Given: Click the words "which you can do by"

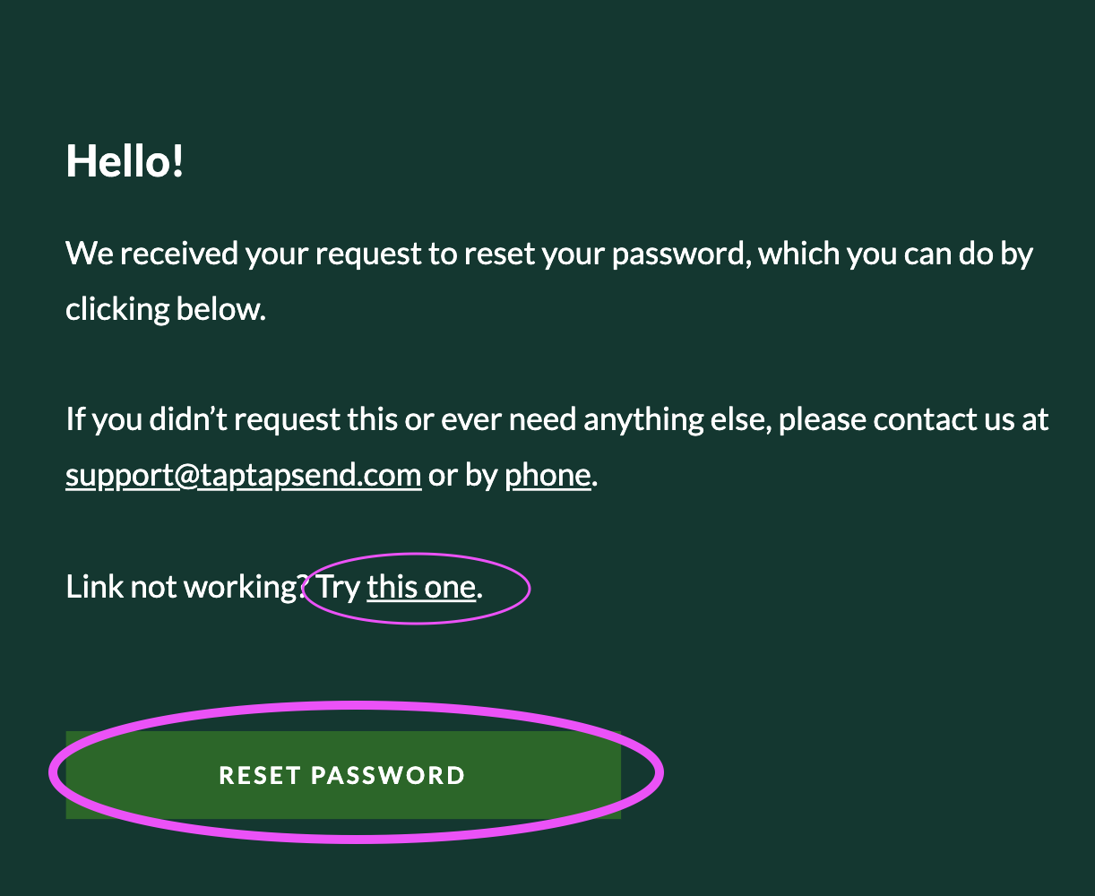Looking at the screenshot, I should point(896,254).
